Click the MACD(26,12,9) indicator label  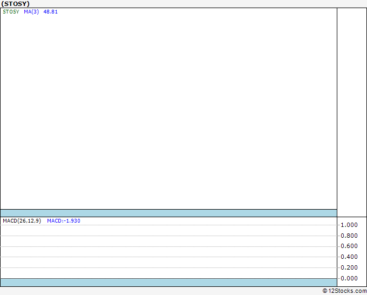coord(22,221)
